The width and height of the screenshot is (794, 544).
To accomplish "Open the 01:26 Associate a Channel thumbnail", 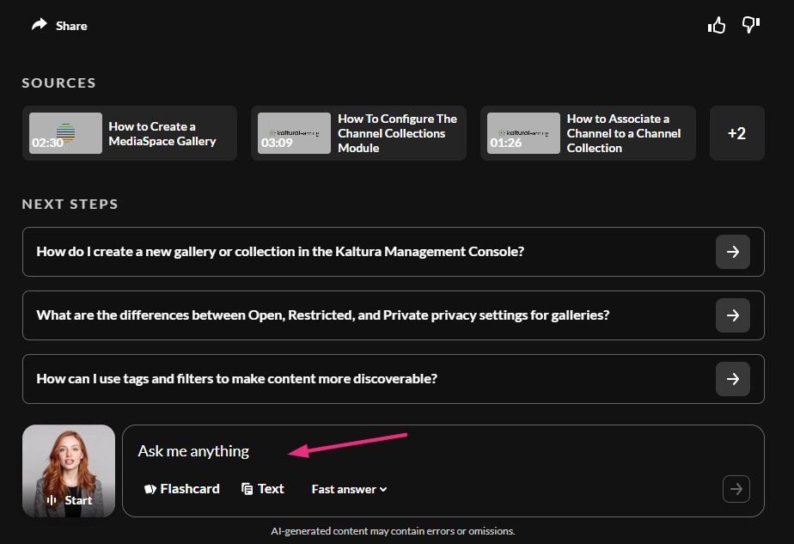I will click(523, 133).
